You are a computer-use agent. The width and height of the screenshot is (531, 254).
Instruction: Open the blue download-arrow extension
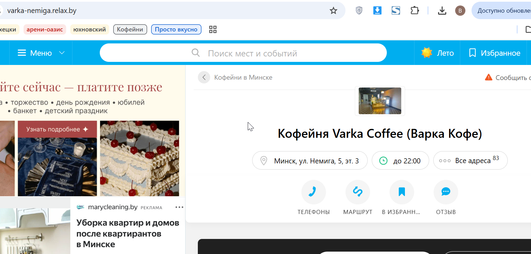click(x=377, y=11)
